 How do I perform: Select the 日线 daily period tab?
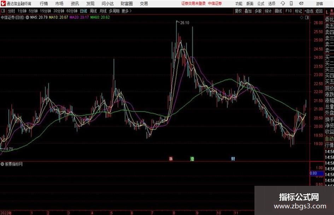coord(83,11)
